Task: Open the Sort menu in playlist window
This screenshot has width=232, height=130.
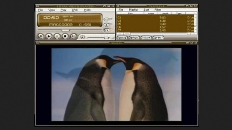Action: coord(146,10)
